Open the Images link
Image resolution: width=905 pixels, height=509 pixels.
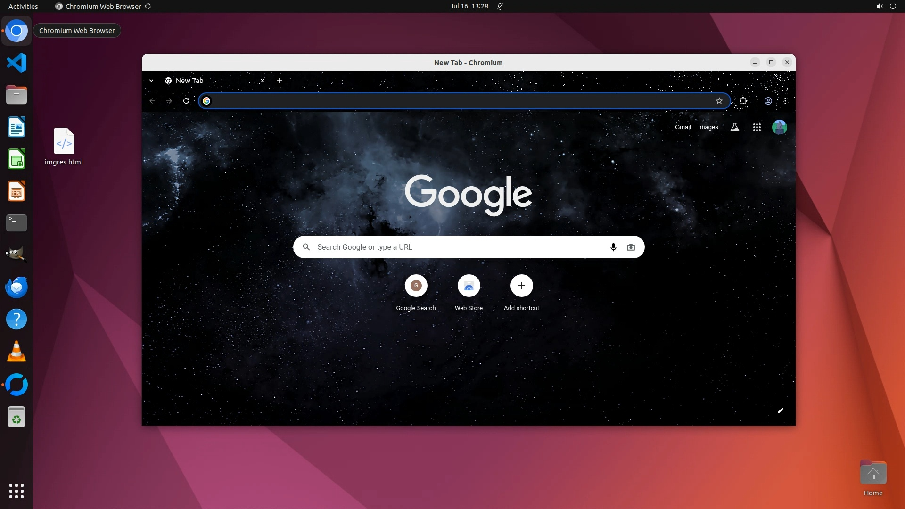(708, 127)
